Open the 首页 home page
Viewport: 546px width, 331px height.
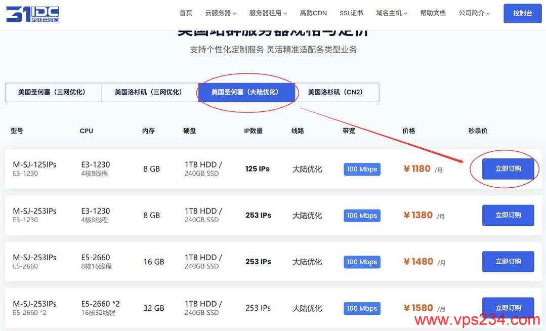(186, 13)
